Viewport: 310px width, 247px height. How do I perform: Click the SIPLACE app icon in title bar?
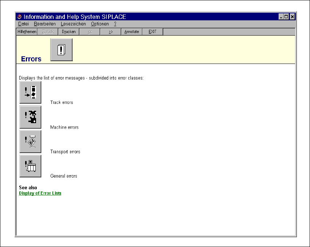(x=20, y=17)
